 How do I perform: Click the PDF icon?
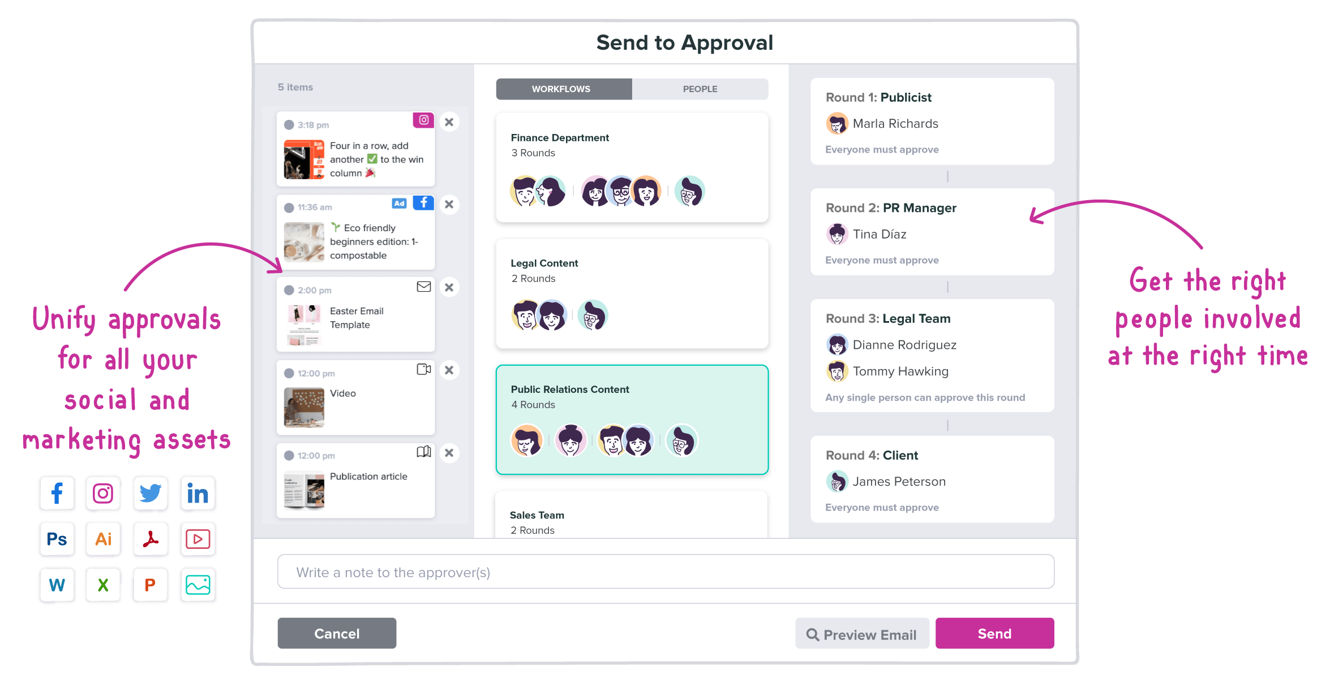click(x=150, y=539)
